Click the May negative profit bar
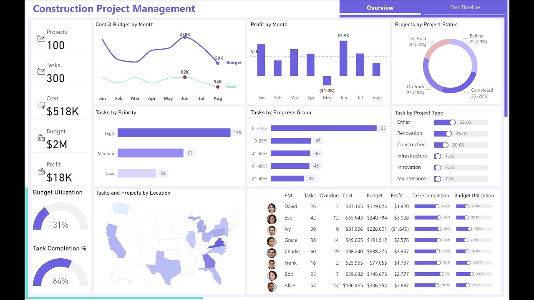 click(x=327, y=81)
